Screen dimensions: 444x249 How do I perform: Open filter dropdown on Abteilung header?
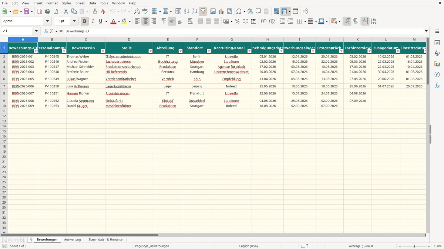click(x=180, y=51)
